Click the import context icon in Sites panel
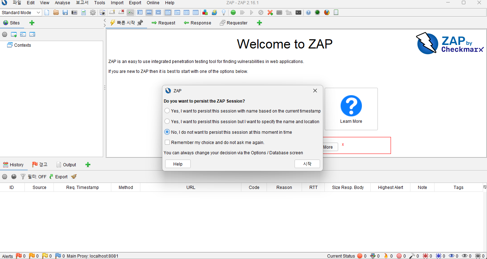Viewport: 487px width, 259px height. point(23,34)
